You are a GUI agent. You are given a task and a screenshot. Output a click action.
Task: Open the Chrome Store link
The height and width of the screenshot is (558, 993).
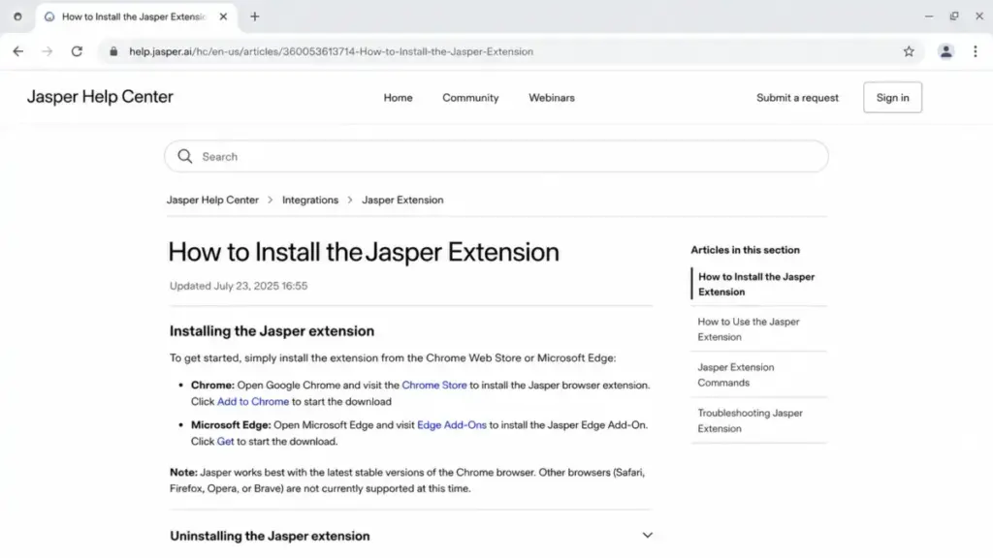point(433,386)
